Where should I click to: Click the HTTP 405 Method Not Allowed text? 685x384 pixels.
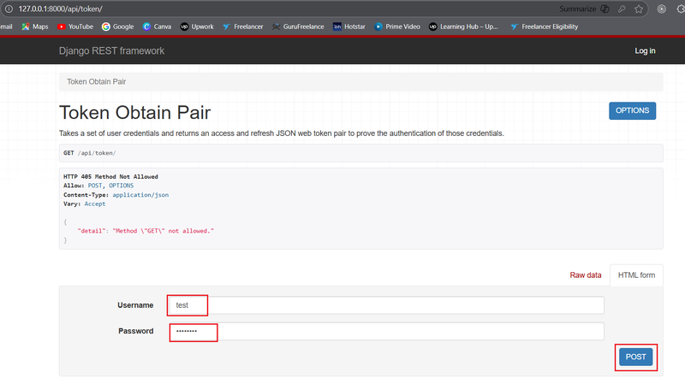click(x=110, y=177)
